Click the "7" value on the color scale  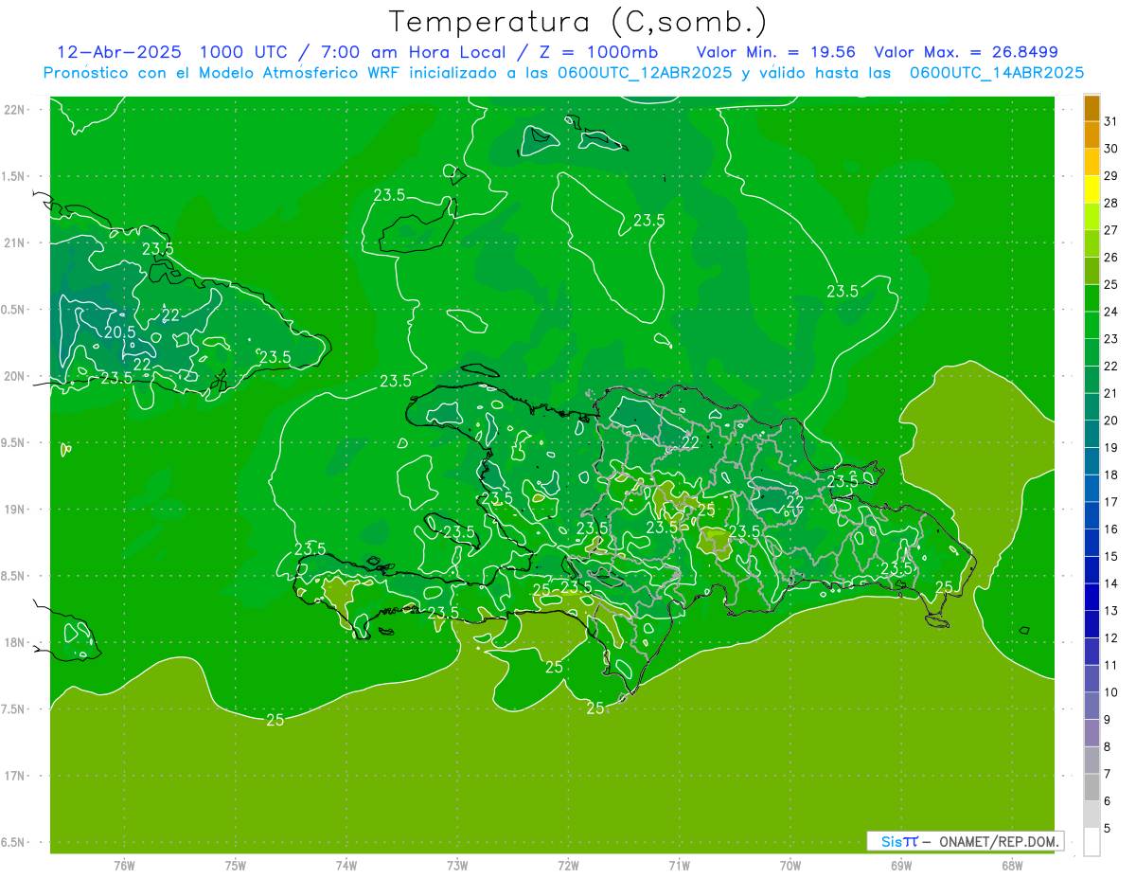click(1107, 774)
